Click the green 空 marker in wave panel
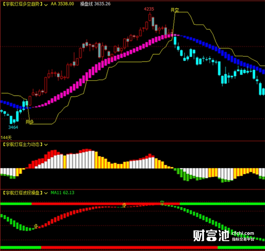This screenshot has width=265, height=251. click(x=162, y=203)
